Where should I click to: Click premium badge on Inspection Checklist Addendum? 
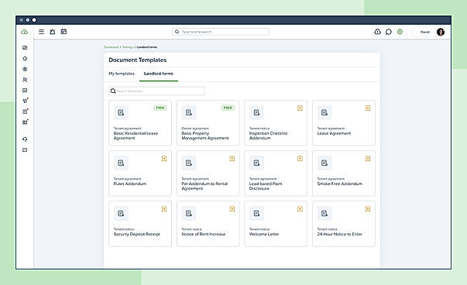pyautogui.click(x=300, y=108)
